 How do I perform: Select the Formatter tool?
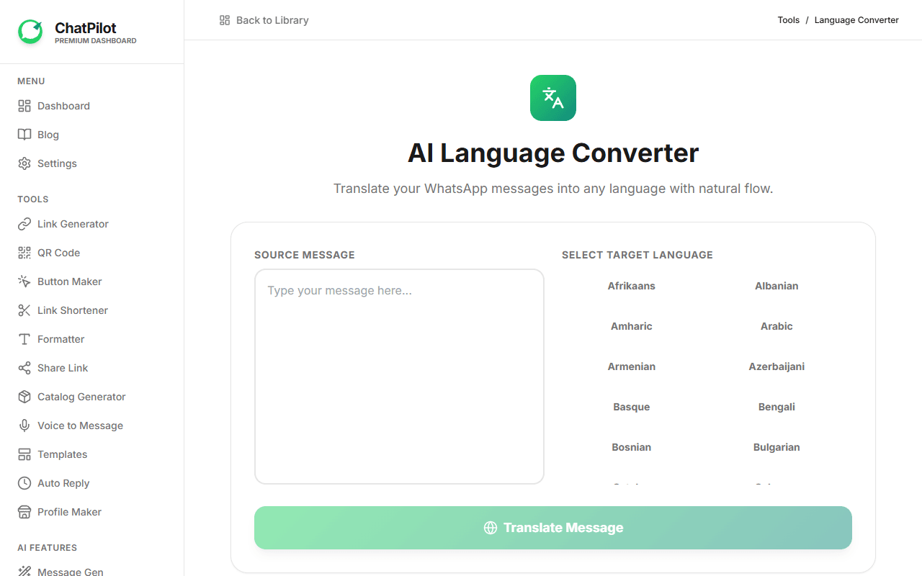click(x=61, y=339)
